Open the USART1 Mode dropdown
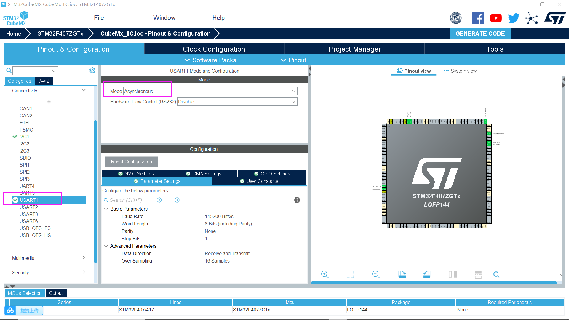Screen dimensions: 569x320 point(293,91)
